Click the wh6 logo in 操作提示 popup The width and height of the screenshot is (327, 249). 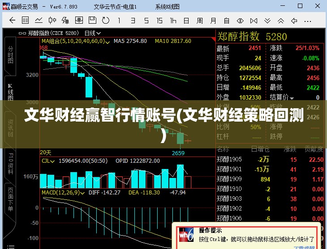(x=186, y=235)
